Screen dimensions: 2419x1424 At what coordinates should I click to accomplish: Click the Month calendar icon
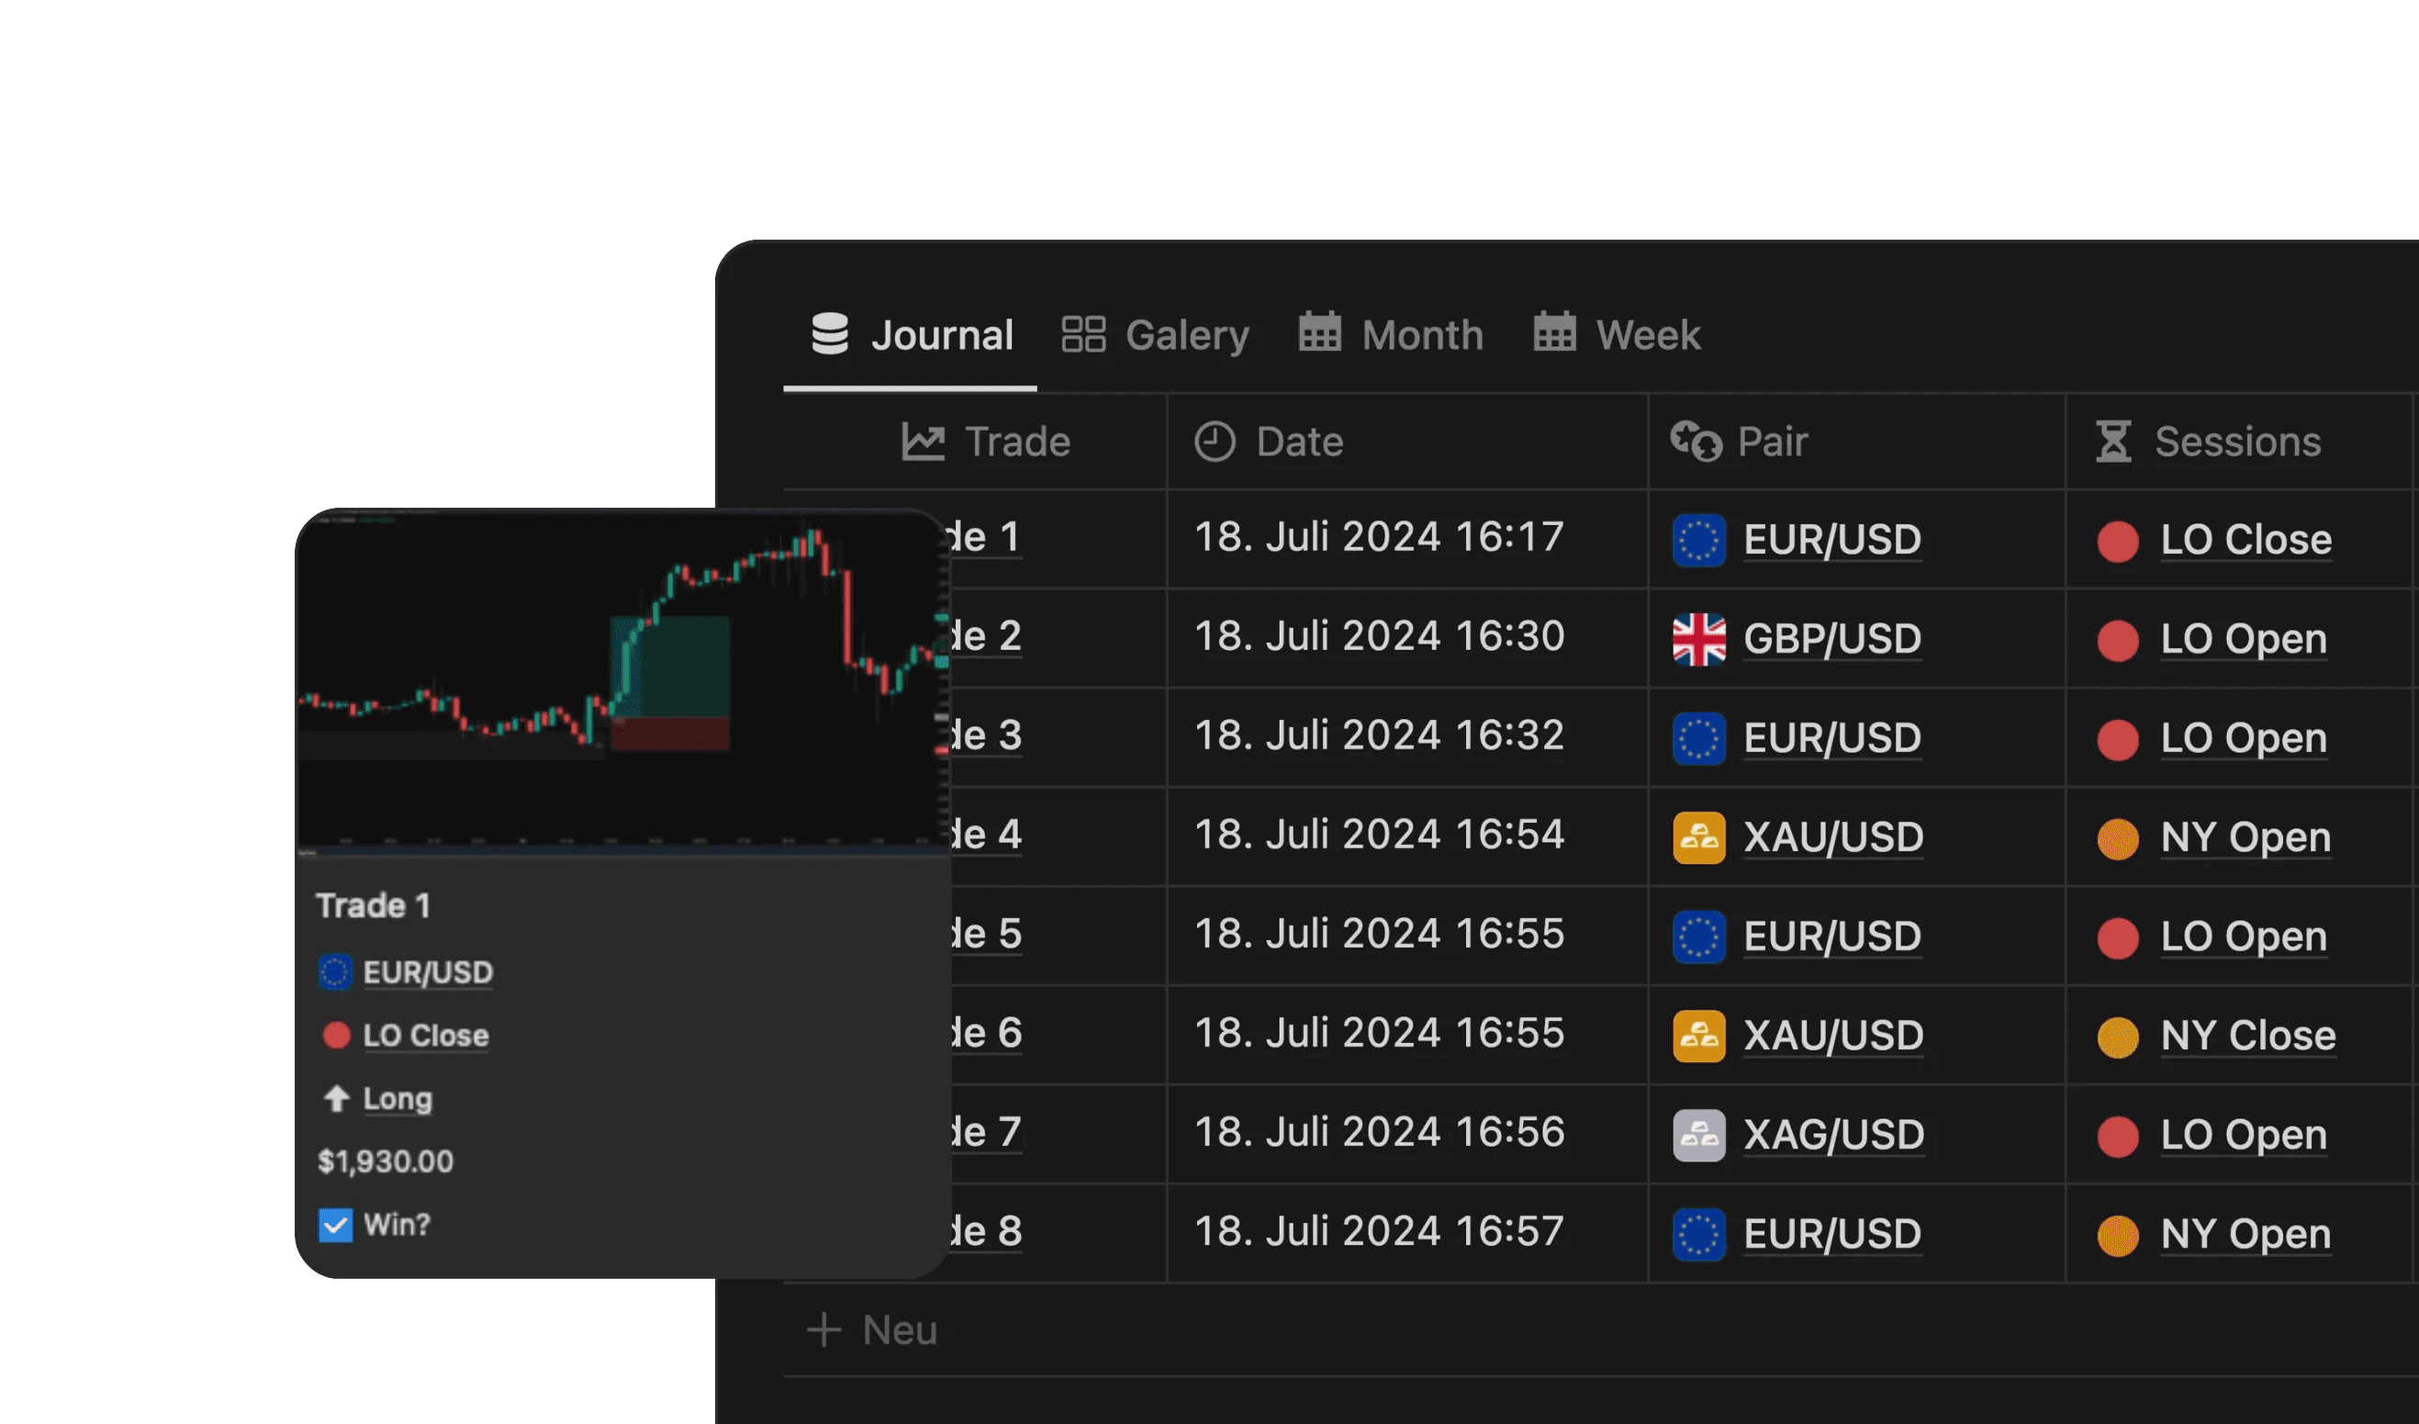1320,332
